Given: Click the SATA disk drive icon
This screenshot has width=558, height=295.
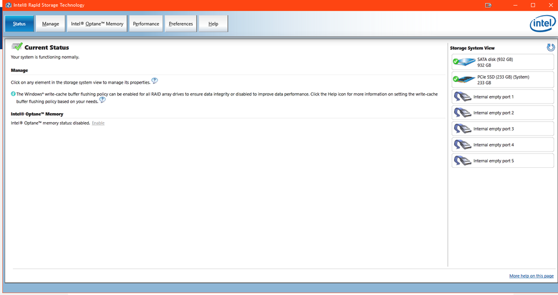Looking at the screenshot, I should click(464, 62).
